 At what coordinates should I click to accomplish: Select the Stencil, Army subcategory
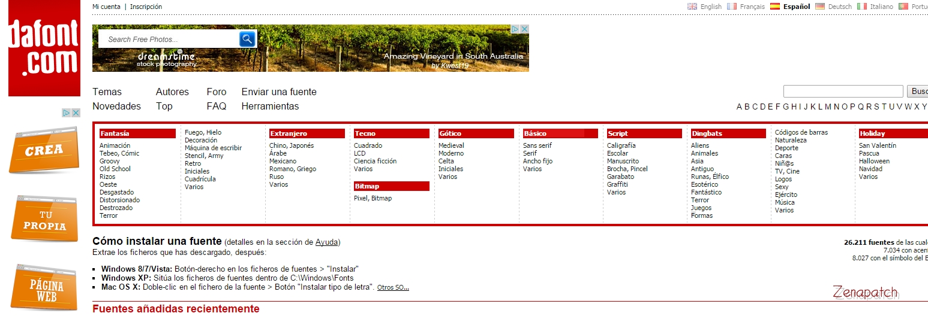(204, 156)
